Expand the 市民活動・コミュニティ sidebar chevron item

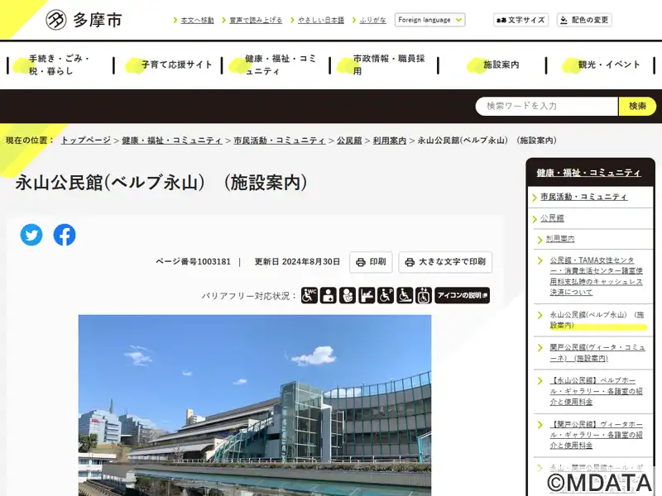[x=584, y=197]
